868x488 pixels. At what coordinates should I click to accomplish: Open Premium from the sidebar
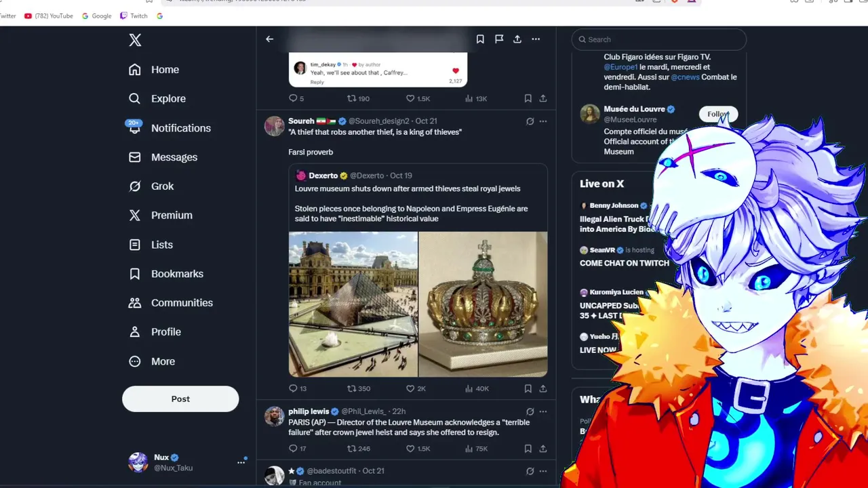tap(161, 216)
